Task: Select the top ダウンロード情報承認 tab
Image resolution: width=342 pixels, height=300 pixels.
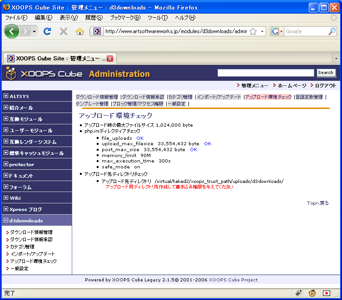Action: tap(143, 97)
